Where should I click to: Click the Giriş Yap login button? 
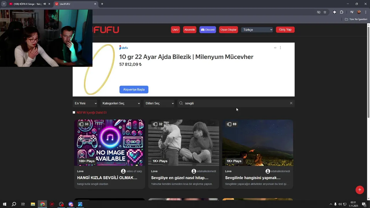(x=285, y=30)
